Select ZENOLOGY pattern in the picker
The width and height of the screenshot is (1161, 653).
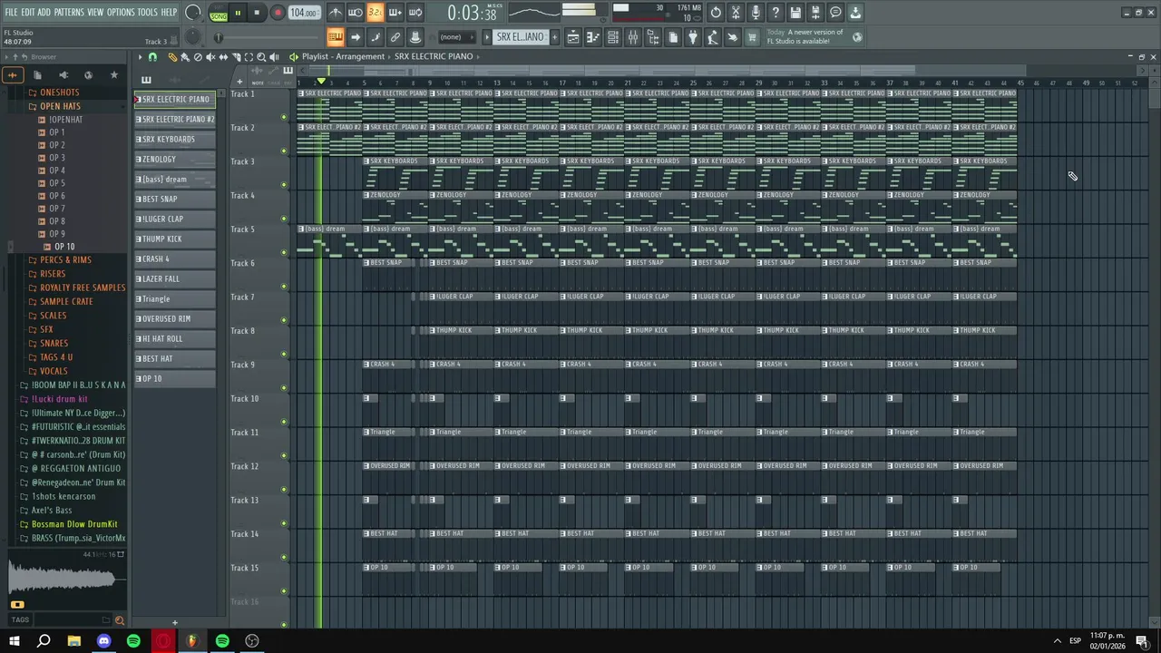click(175, 159)
